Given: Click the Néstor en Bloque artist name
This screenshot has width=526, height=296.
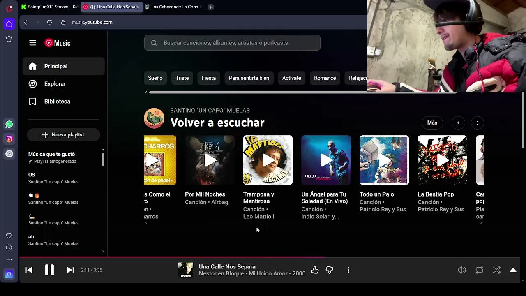Looking at the screenshot, I should coord(221,273).
